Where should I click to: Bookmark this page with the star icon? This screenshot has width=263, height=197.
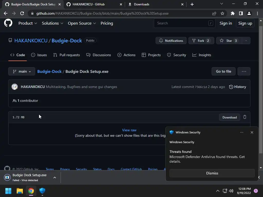click(222, 13)
